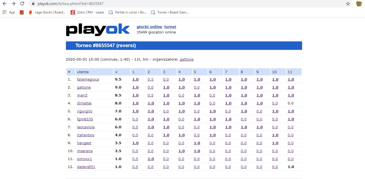Open the tornei link in header
This screenshot has height=179, width=365.
pos(170,27)
